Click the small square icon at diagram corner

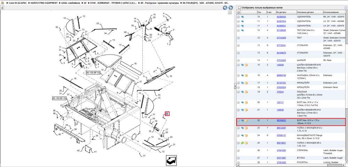pos(230,12)
